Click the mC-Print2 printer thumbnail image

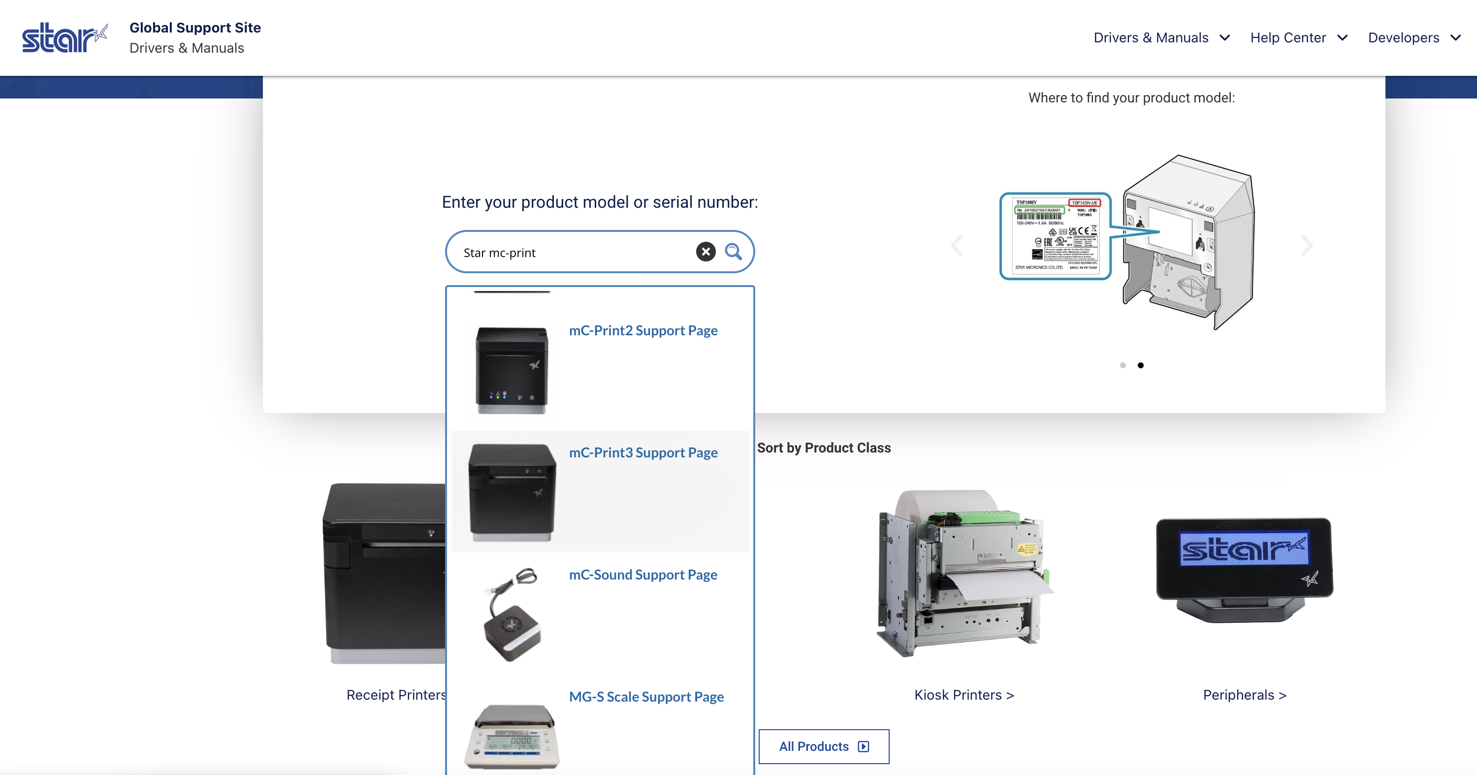(x=511, y=370)
